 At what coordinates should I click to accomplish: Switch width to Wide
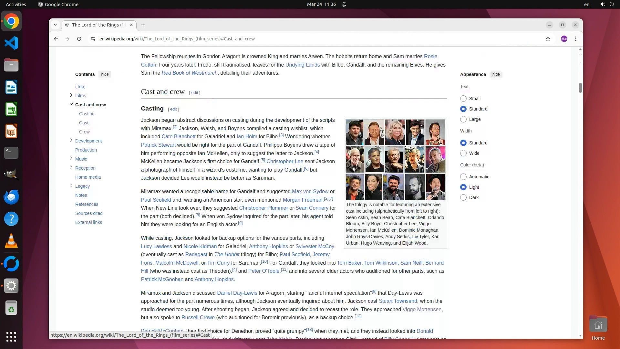tap(463, 153)
